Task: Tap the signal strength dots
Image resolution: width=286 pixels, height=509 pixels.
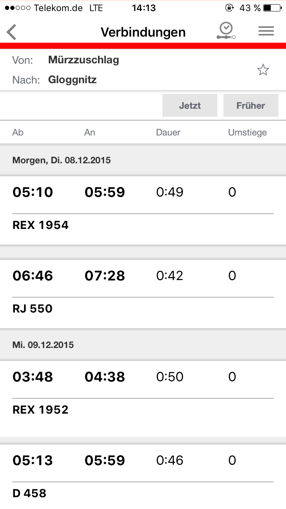Action: point(18,8)
